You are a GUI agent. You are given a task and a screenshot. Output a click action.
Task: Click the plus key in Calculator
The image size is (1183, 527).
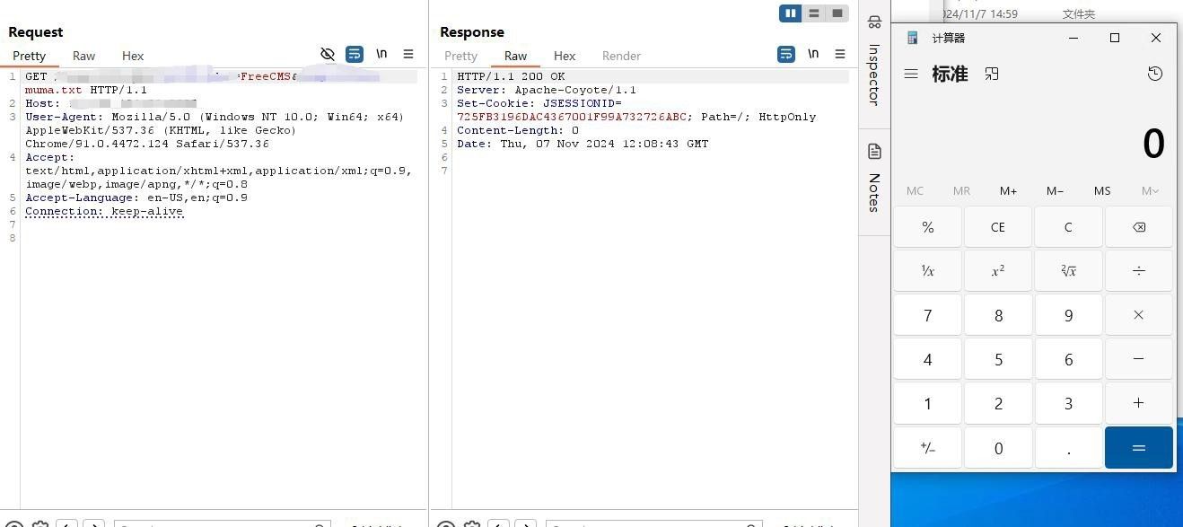tap(1139, 403)
